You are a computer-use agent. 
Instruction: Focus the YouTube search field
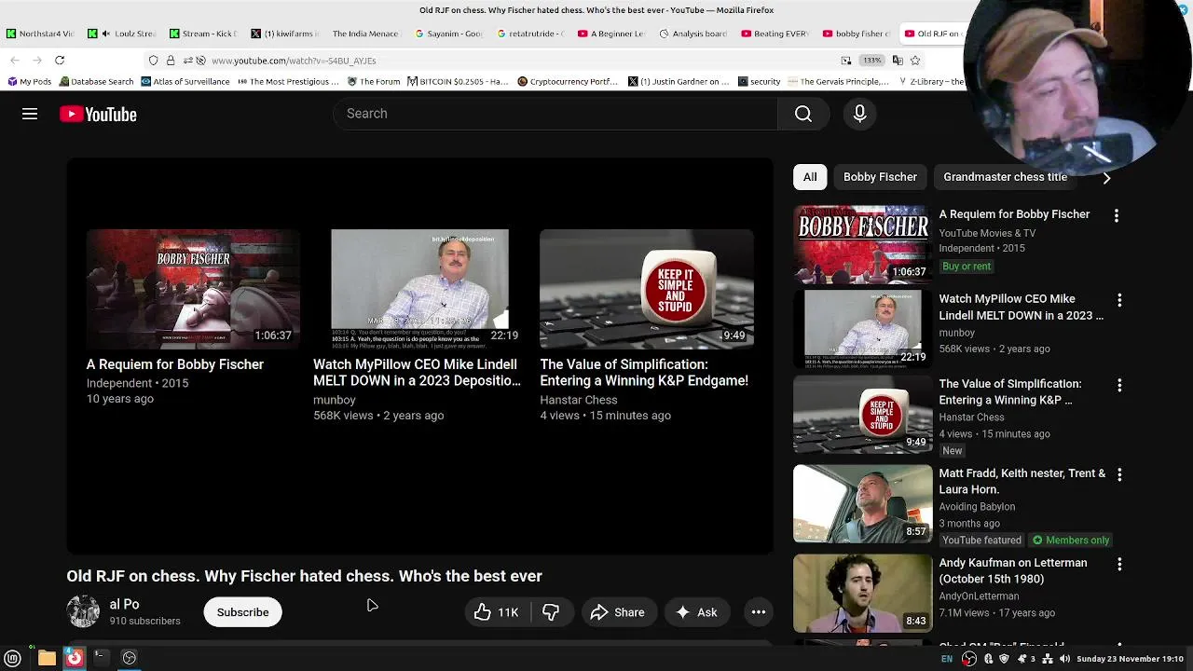pos(555,114)
